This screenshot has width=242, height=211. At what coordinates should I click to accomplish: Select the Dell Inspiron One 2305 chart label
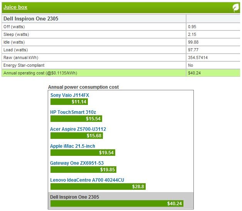coord(74,197)
